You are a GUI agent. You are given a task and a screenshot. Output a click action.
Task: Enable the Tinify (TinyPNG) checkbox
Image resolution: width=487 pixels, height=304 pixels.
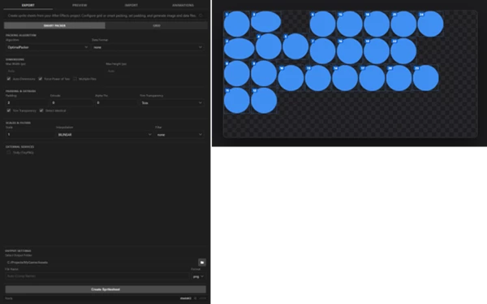coord(9,153)
